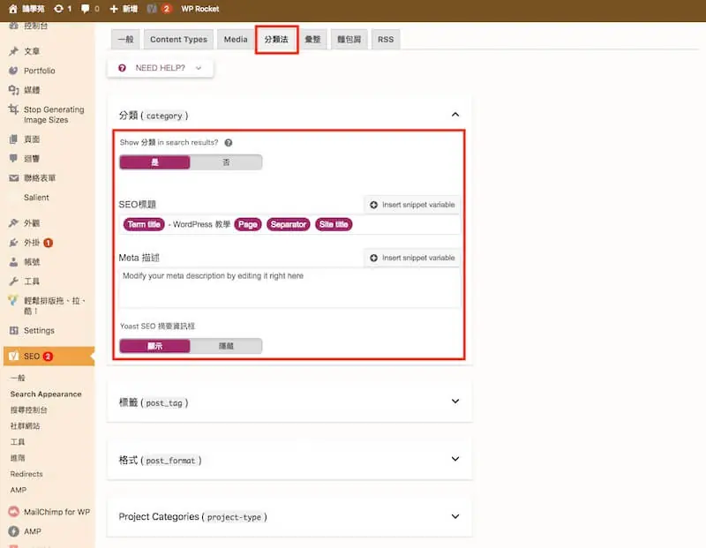Click the Plugins icon in sidebar
706x548 pixels.
coord(13,243)
